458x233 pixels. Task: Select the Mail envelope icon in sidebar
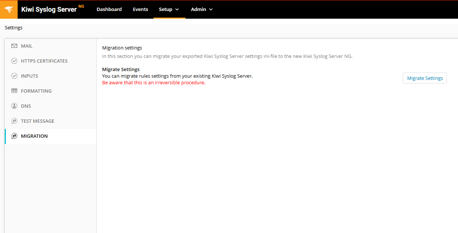[x=14, y=45]
